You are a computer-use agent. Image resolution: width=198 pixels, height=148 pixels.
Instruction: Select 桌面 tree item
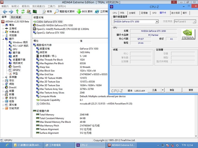(15, 56)
